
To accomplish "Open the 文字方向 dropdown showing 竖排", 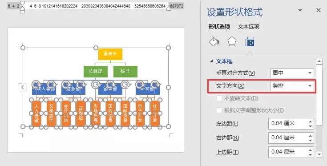I will [292, 86].
